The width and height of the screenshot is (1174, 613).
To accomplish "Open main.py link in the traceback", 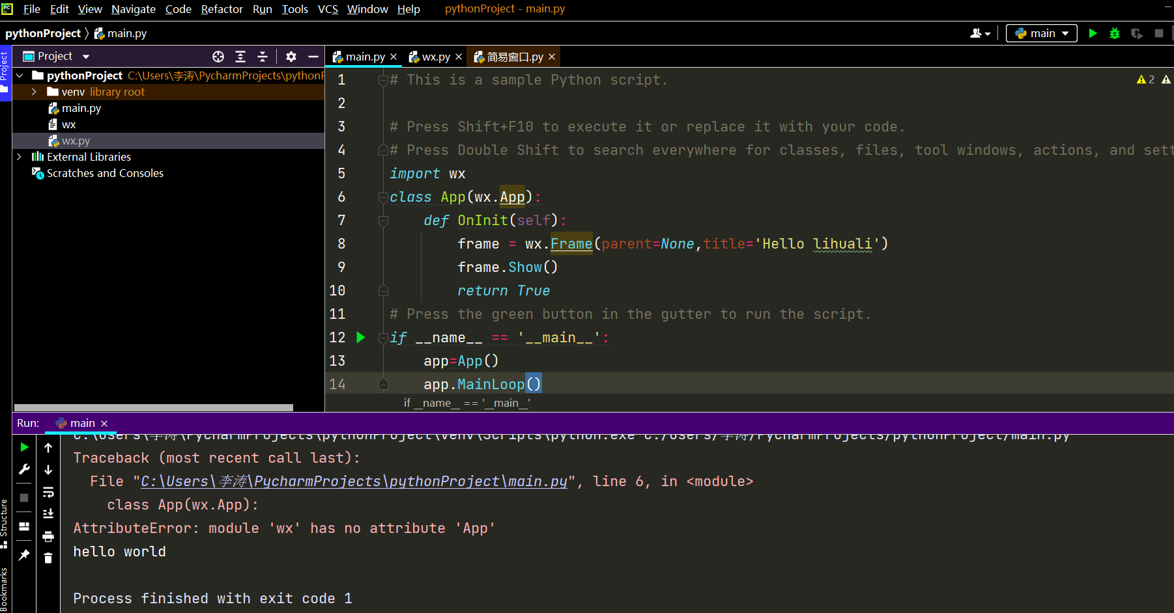I will 354,482.
